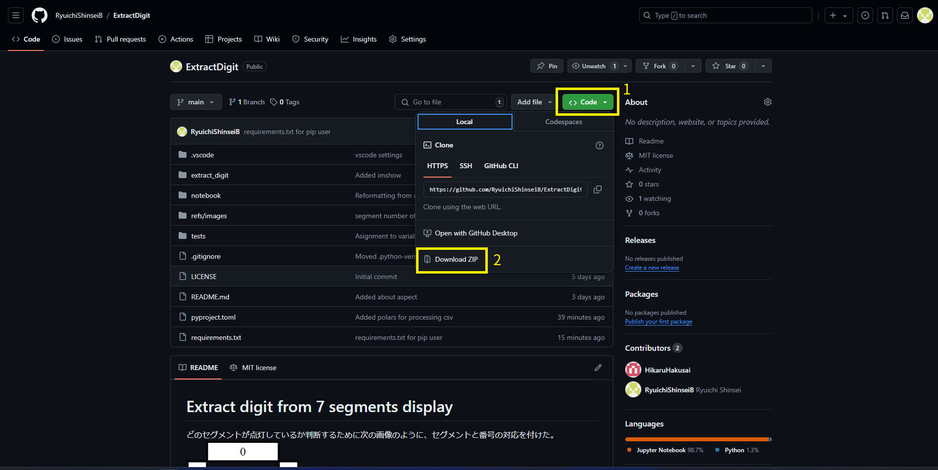Click the languages percentage bar
Screen dimensions: 938x470
click(x=698, y=439)
